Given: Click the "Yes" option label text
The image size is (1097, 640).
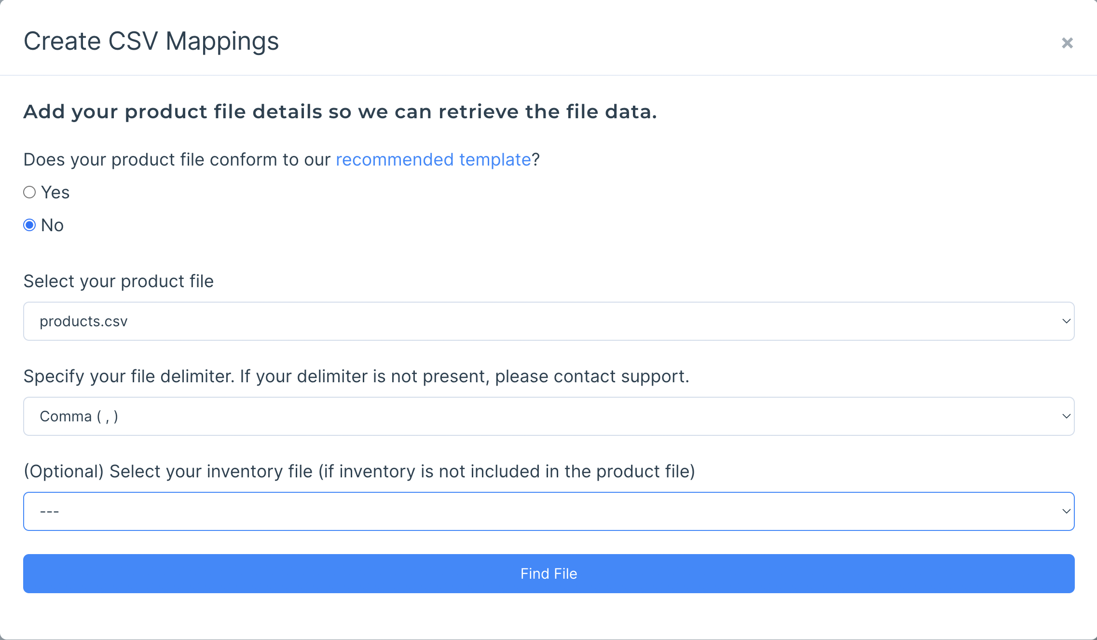Looking at the screenshot, I should pyautogui.click(x=55, y=192).
